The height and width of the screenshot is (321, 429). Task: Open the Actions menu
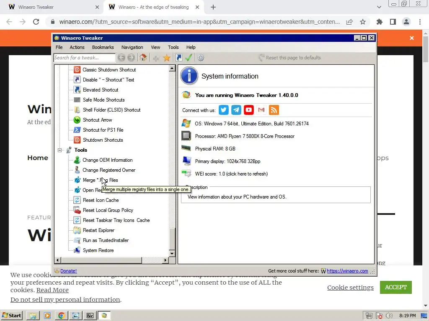click(x=77, y=47)
